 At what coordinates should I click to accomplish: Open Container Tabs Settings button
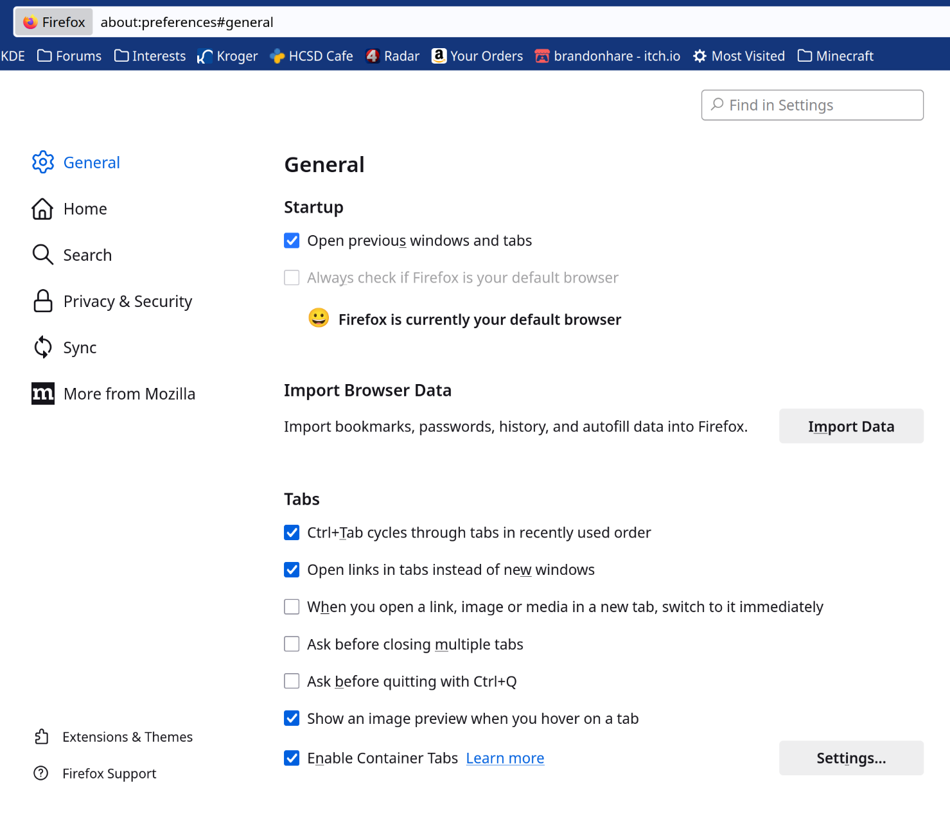[851, 758]
